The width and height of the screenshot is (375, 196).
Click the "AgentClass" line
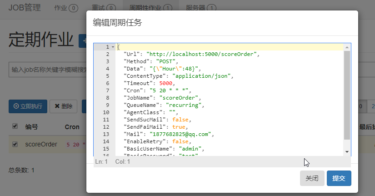click(150, 112)
